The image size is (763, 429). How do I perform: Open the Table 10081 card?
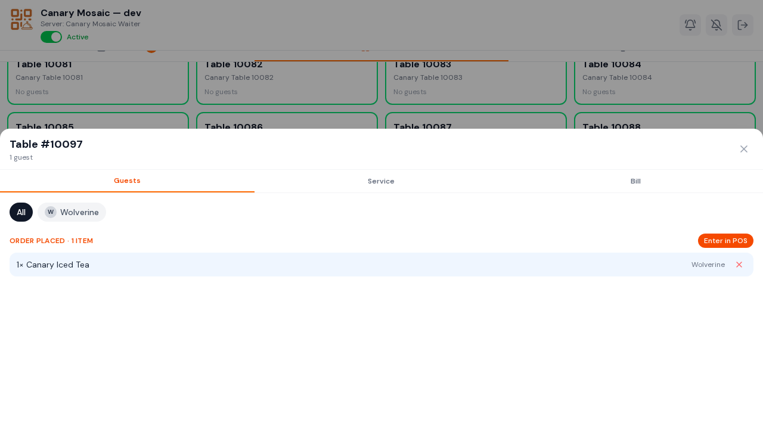[98, 82]
